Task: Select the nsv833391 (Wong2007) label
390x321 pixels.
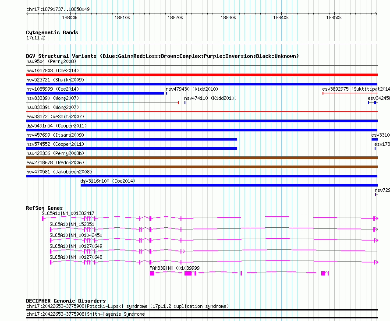Action: 53,107
